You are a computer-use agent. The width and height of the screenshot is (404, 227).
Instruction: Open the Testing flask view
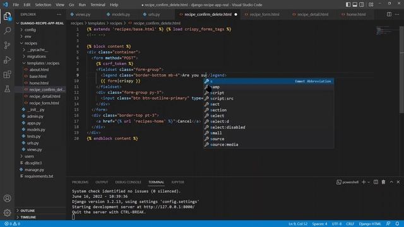(7, 89)
